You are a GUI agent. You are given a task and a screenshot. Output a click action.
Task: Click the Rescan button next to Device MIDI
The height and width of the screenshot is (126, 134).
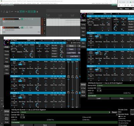coord(114,112)
